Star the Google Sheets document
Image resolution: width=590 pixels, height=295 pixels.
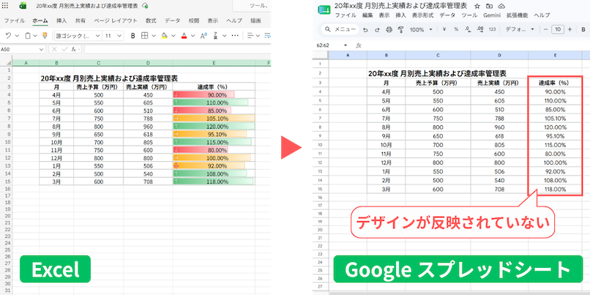(477, 6)
